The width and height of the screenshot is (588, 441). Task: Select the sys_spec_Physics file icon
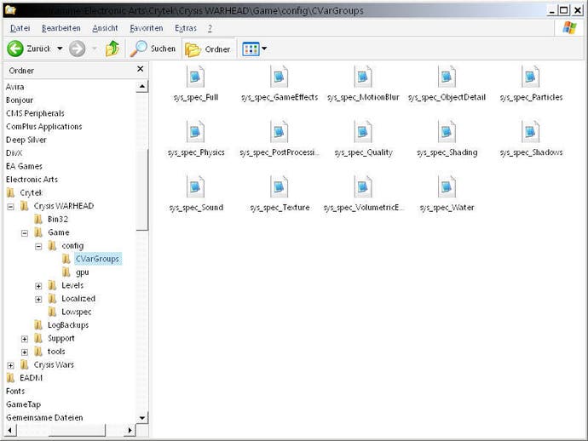(x=195, y=131)
